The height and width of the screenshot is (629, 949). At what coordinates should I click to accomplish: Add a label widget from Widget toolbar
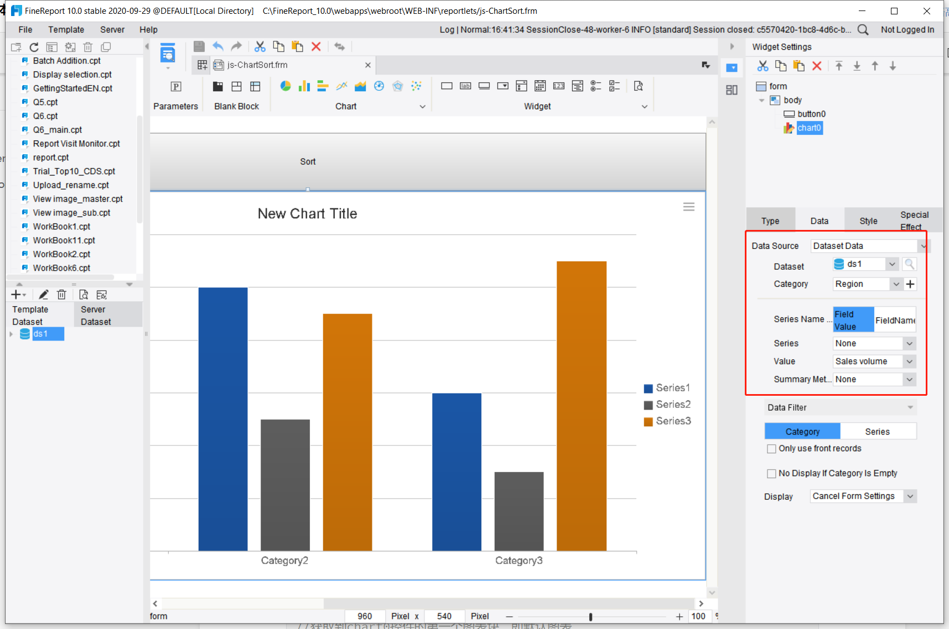[x=465, y=86]
